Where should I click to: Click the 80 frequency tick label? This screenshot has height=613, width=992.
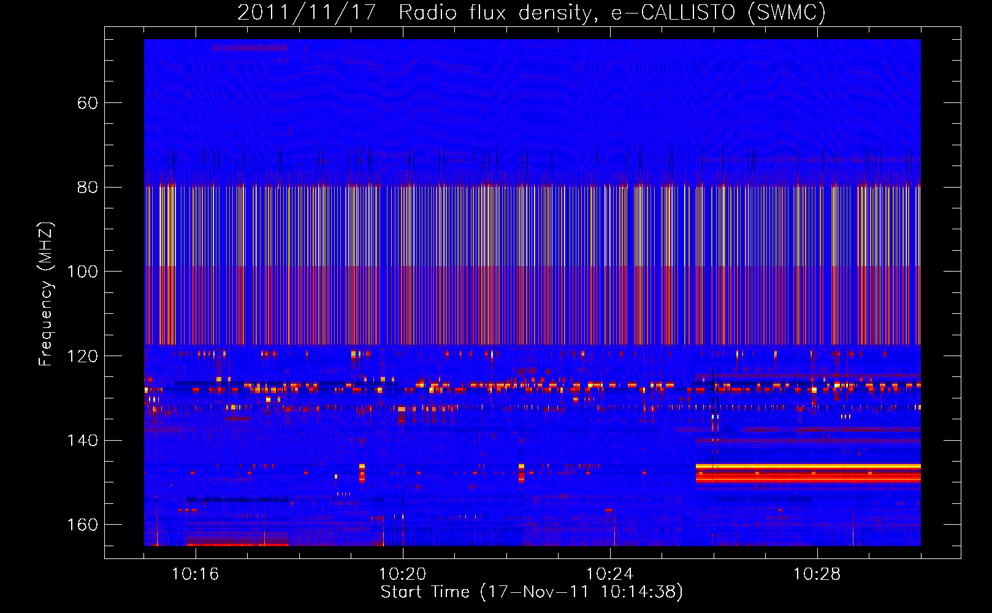[88, 187]
